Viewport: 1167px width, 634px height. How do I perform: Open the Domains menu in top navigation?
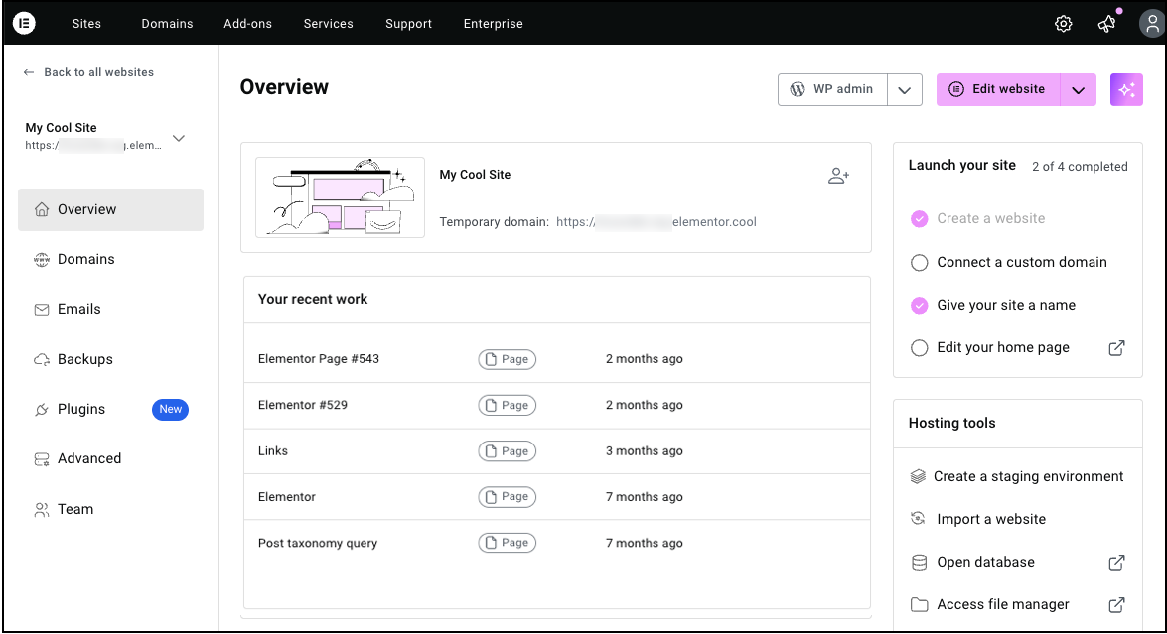(167, 24)
